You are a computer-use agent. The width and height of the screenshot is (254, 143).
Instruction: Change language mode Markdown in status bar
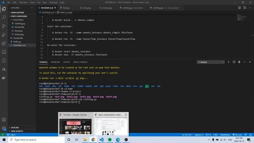pyautogui.click(x=225, y=135)
